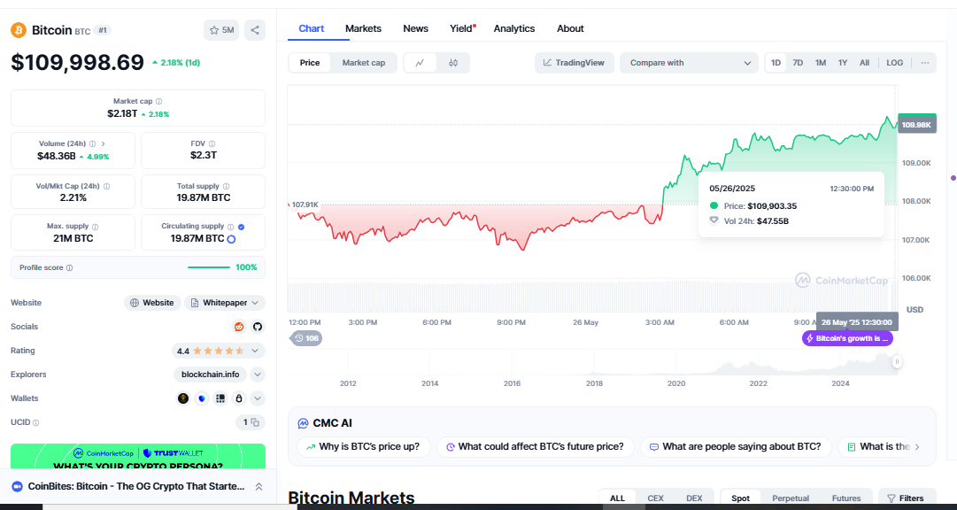Viewport: 957px width, 510px height.
Task: Click the Bitcoin logo icon
Action: point(19,30)
